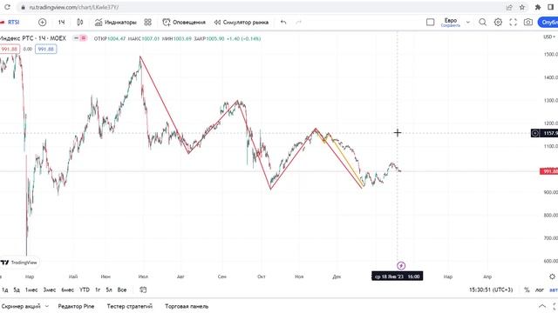Reload the browser page
This screenshot has height=313, width=558.
click(7, 7)
